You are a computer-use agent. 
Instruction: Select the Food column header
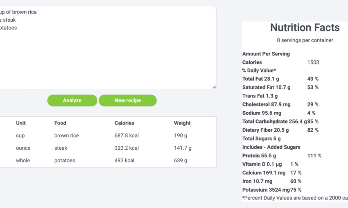[x=60, y=123]
